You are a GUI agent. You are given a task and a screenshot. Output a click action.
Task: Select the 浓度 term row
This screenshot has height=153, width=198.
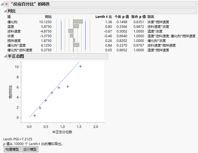[x=11, y=36]
